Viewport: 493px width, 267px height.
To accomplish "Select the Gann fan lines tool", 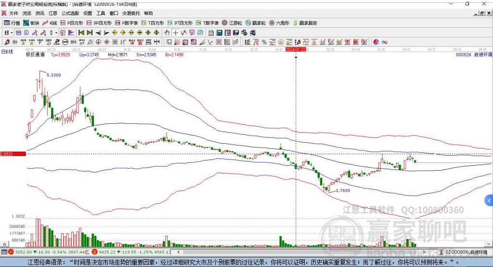I will (x=177, y=42).
